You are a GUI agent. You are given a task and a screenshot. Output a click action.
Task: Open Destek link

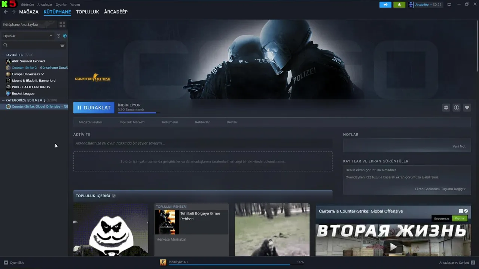click(232, 122)
